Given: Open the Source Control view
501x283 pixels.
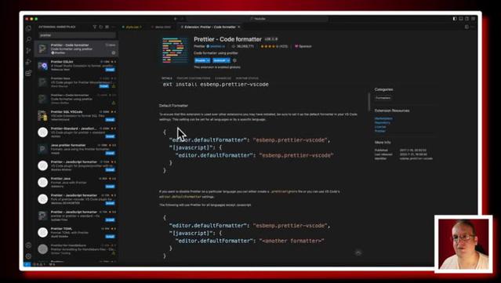Looking at the screenshot, I should (28, 50).
